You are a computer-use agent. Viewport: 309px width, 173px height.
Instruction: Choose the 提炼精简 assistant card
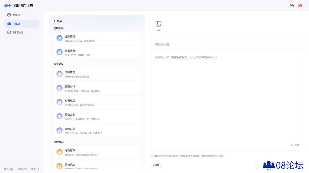click(97, 38)
